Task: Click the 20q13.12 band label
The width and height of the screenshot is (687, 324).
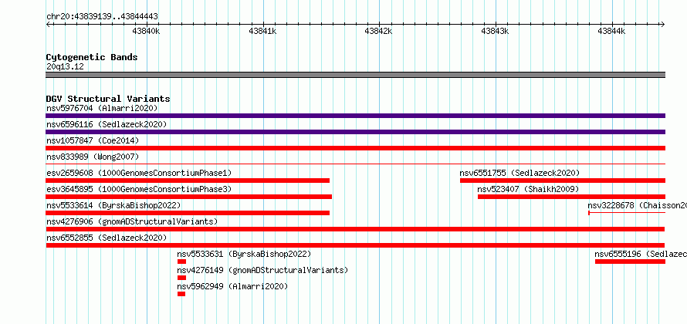Action: (x=65, y=67)
